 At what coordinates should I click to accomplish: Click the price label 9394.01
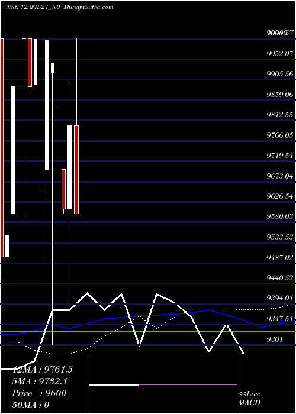point(280,298)
